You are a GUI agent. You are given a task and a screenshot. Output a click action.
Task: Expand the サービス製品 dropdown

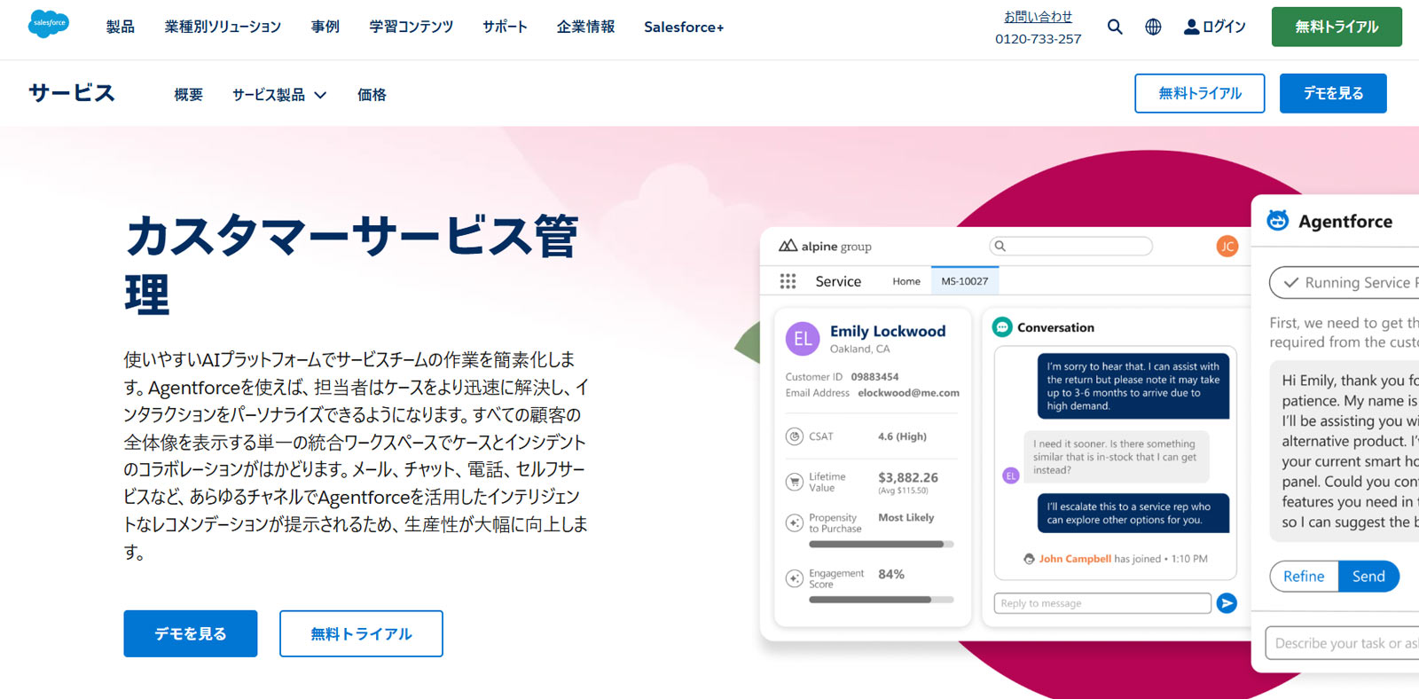click(279, 95)
